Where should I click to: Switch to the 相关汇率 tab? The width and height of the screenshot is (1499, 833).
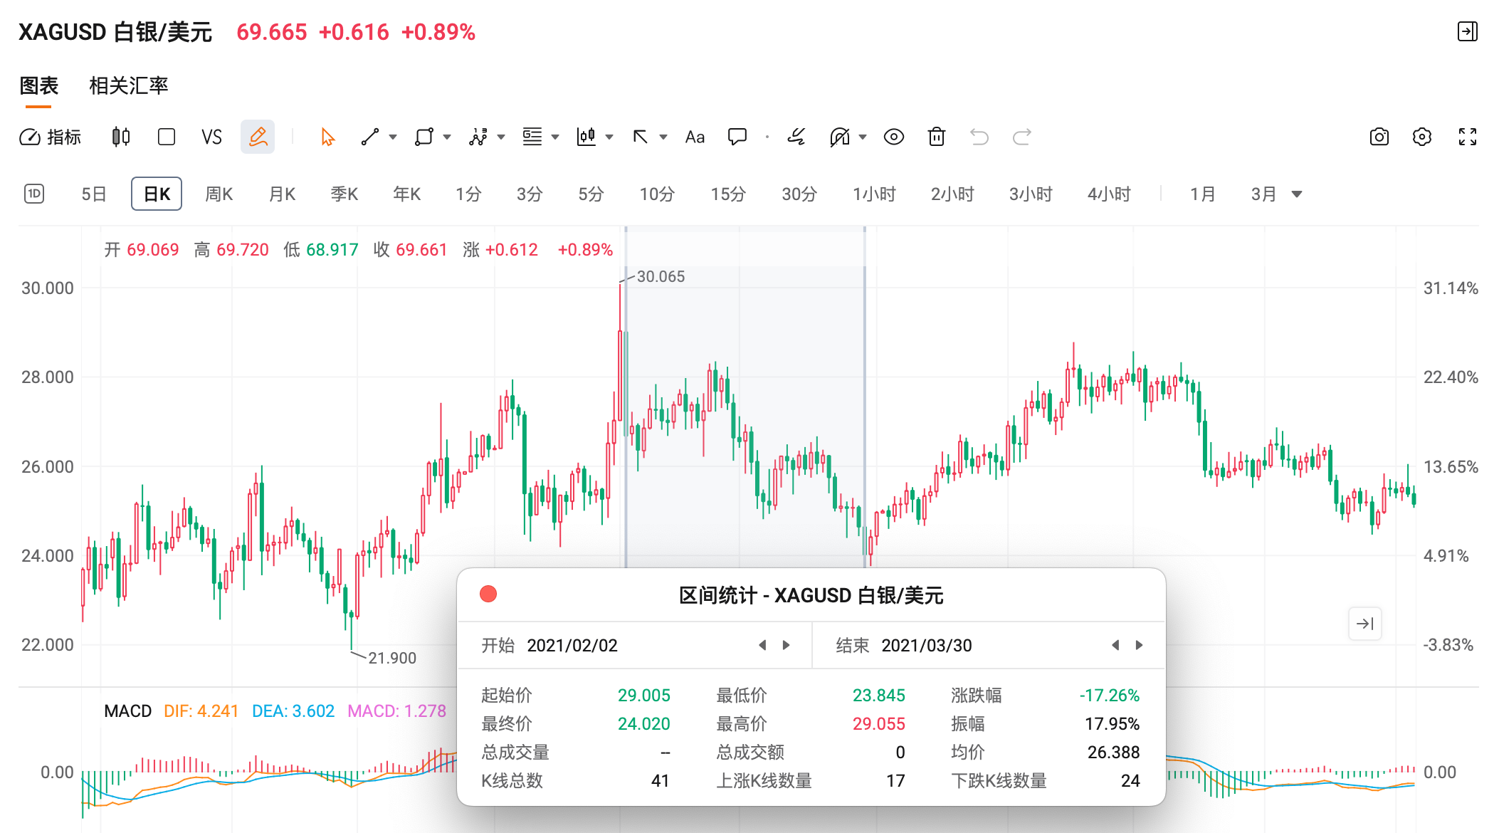point(128,85)
